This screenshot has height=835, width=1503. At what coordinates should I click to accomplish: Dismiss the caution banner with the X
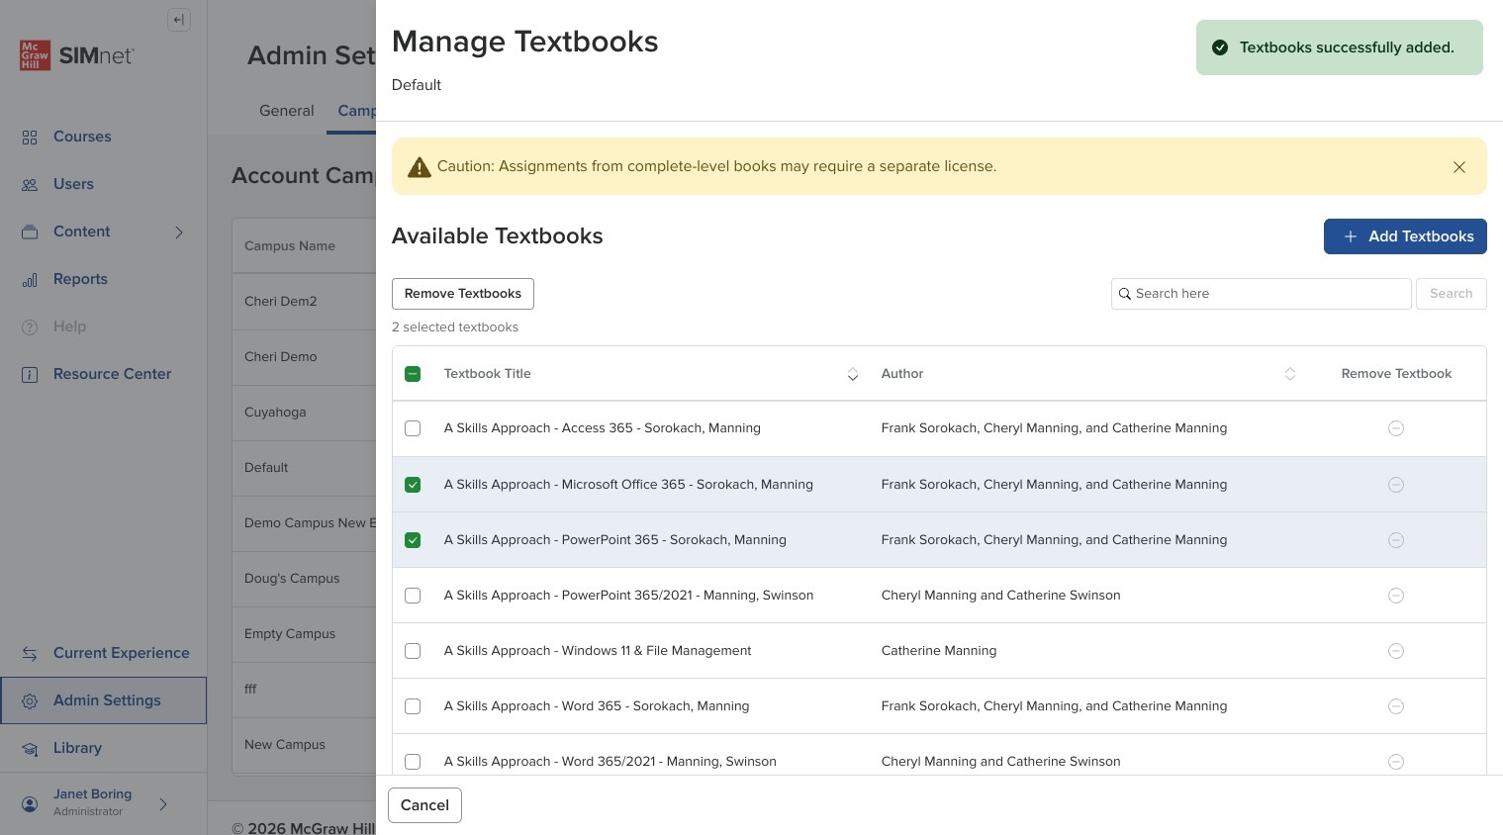click(x=1459, y=167)
